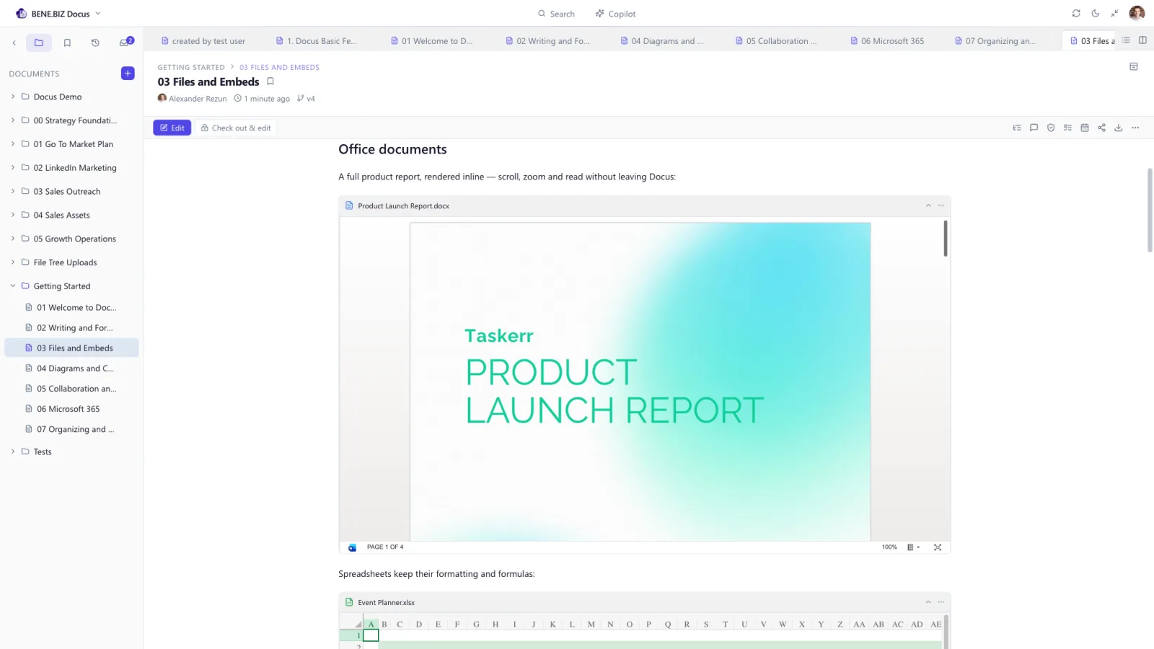Open '01 Welcome to Doc...' in sidebar tree

click(71, 307)
